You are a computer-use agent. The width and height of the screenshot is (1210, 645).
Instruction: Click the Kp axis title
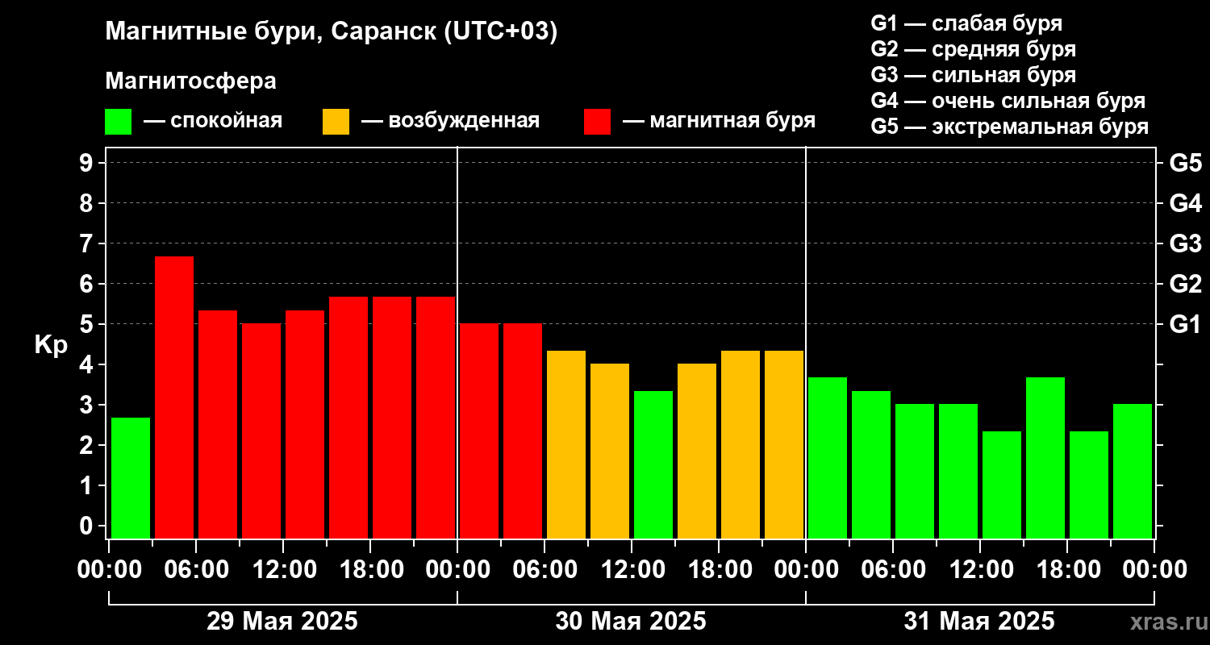click(51, 345)
